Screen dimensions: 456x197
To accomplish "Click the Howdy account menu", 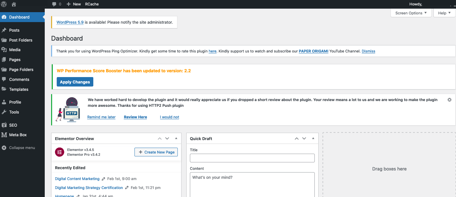I will 415,4.
